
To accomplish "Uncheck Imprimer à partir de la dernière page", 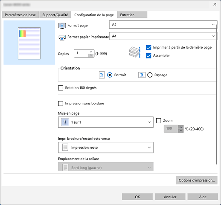I will coord(148,48).
